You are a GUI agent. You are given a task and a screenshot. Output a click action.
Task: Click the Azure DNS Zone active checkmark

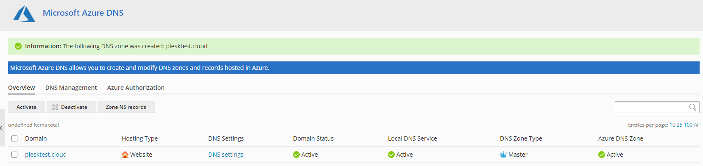point(602,155)
